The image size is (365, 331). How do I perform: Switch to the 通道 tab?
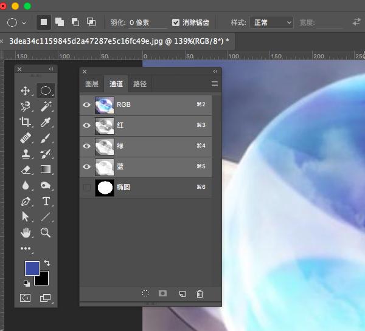pyautogui.click(x=116, y=84)
